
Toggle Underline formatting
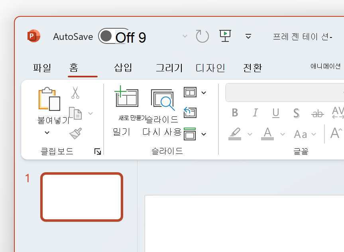(x=276, y=113)
